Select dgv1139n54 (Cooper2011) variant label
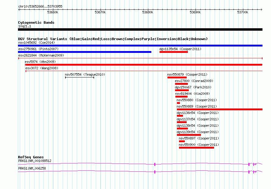 point(198,132)
